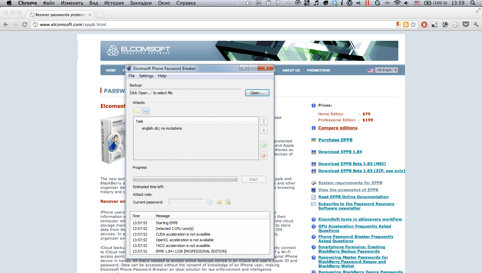The image size is (482, 273).
Task: Click copy current password icon
Action: point(210,202)
